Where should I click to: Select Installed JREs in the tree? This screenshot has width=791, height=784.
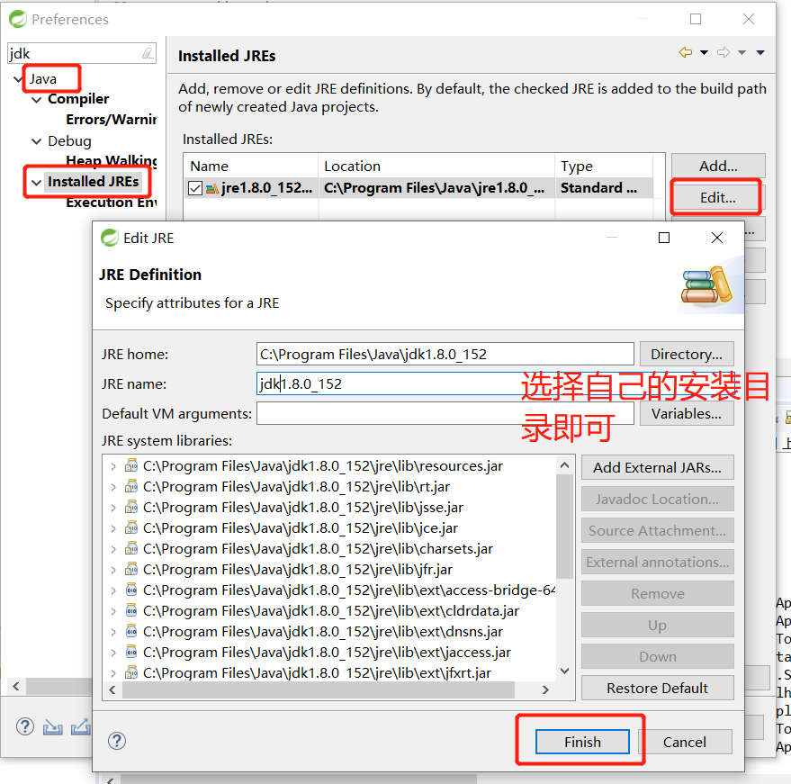pyautogui.click(x=94, y=181)
